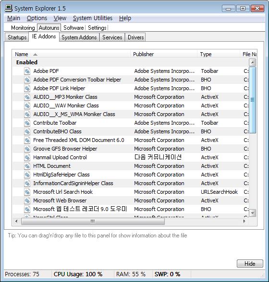Switch to the Software tab
Screen dimensions: 269x282
coord(73,28)
